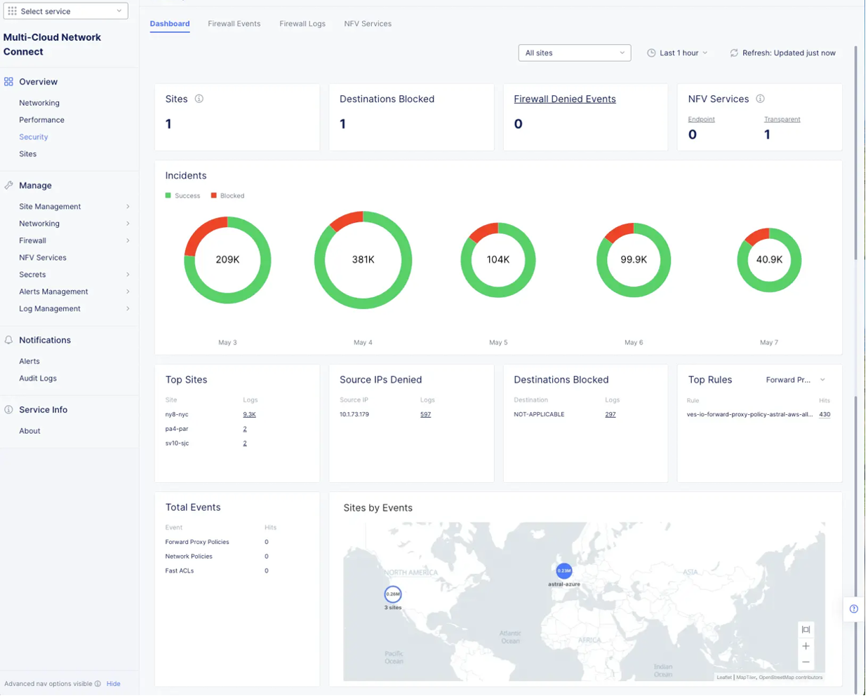The image size is (868, 698).
Task: Open the 9.3K logs link for ny8-nyc
Action: tap(250, 416)
